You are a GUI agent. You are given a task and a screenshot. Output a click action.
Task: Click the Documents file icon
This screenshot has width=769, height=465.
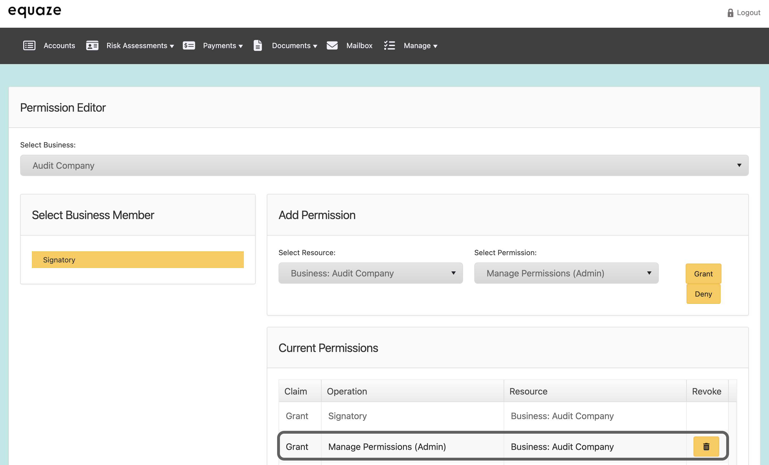coord(258,46)
